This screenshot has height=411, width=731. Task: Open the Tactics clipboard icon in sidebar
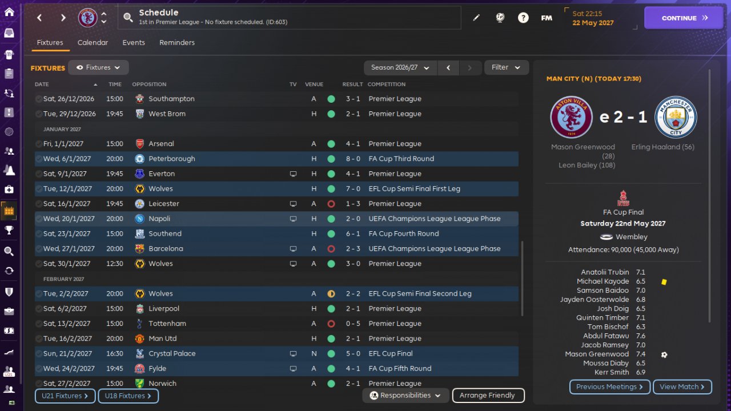click(9, 74)
